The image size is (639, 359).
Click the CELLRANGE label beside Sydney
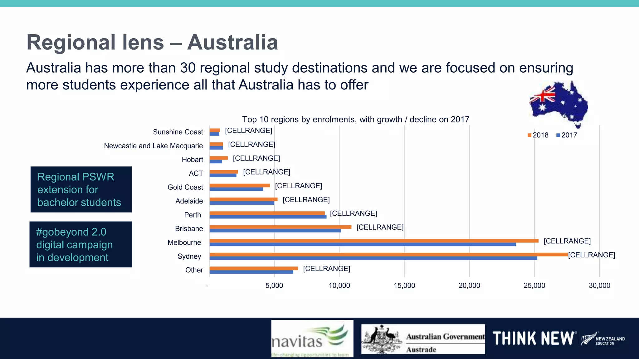(592, 255)
